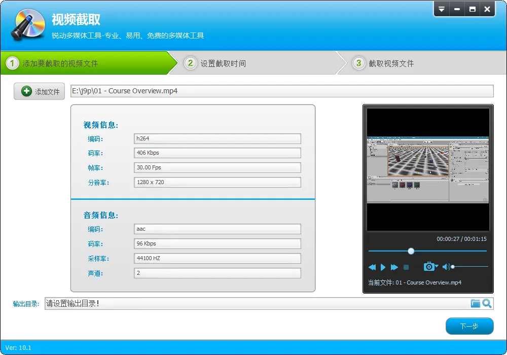Click the video file path field

(x=282, y=91)
